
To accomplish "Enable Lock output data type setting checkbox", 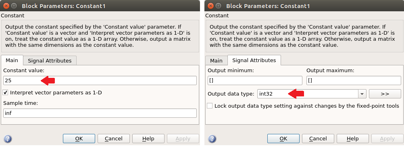I will [210, 106].
